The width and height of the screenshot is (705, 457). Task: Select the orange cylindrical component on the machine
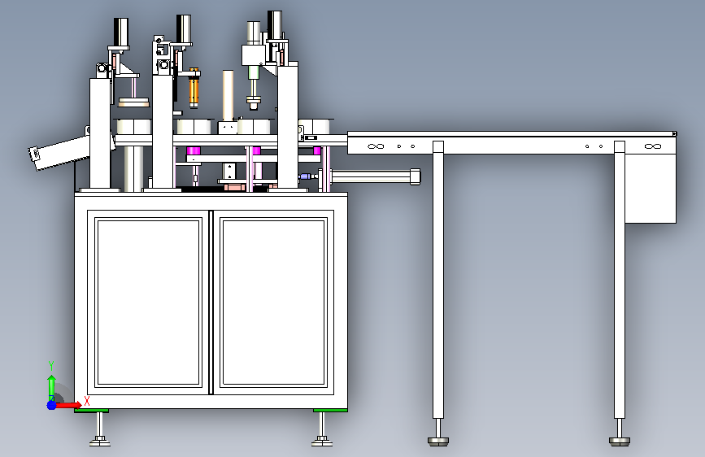(194, 88)
